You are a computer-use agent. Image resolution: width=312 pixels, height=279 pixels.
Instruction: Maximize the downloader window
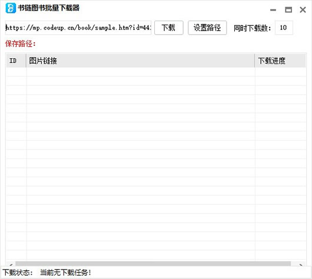coord(288,9)
